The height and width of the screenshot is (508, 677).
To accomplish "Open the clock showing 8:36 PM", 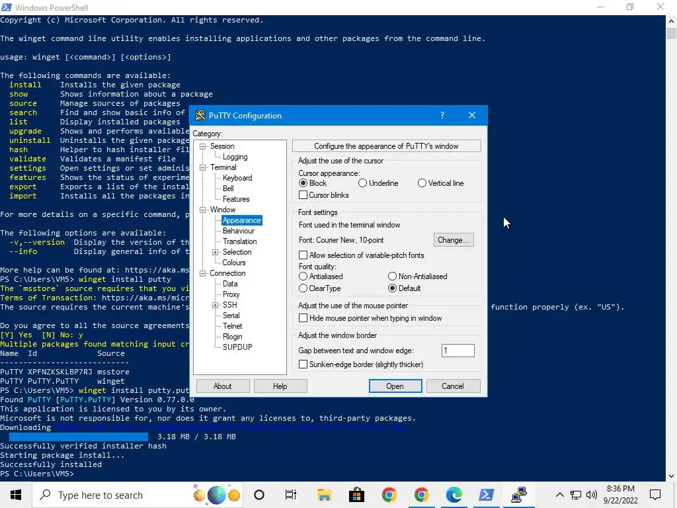I will coord(620,495).
